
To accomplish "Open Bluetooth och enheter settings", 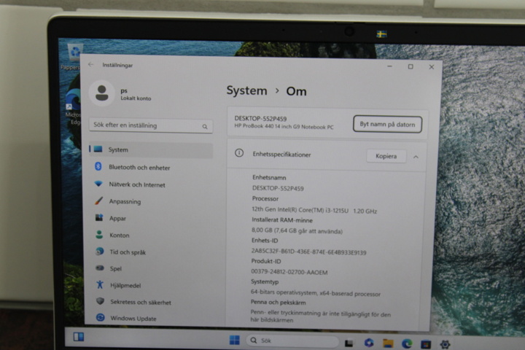I will coord(151,167).
